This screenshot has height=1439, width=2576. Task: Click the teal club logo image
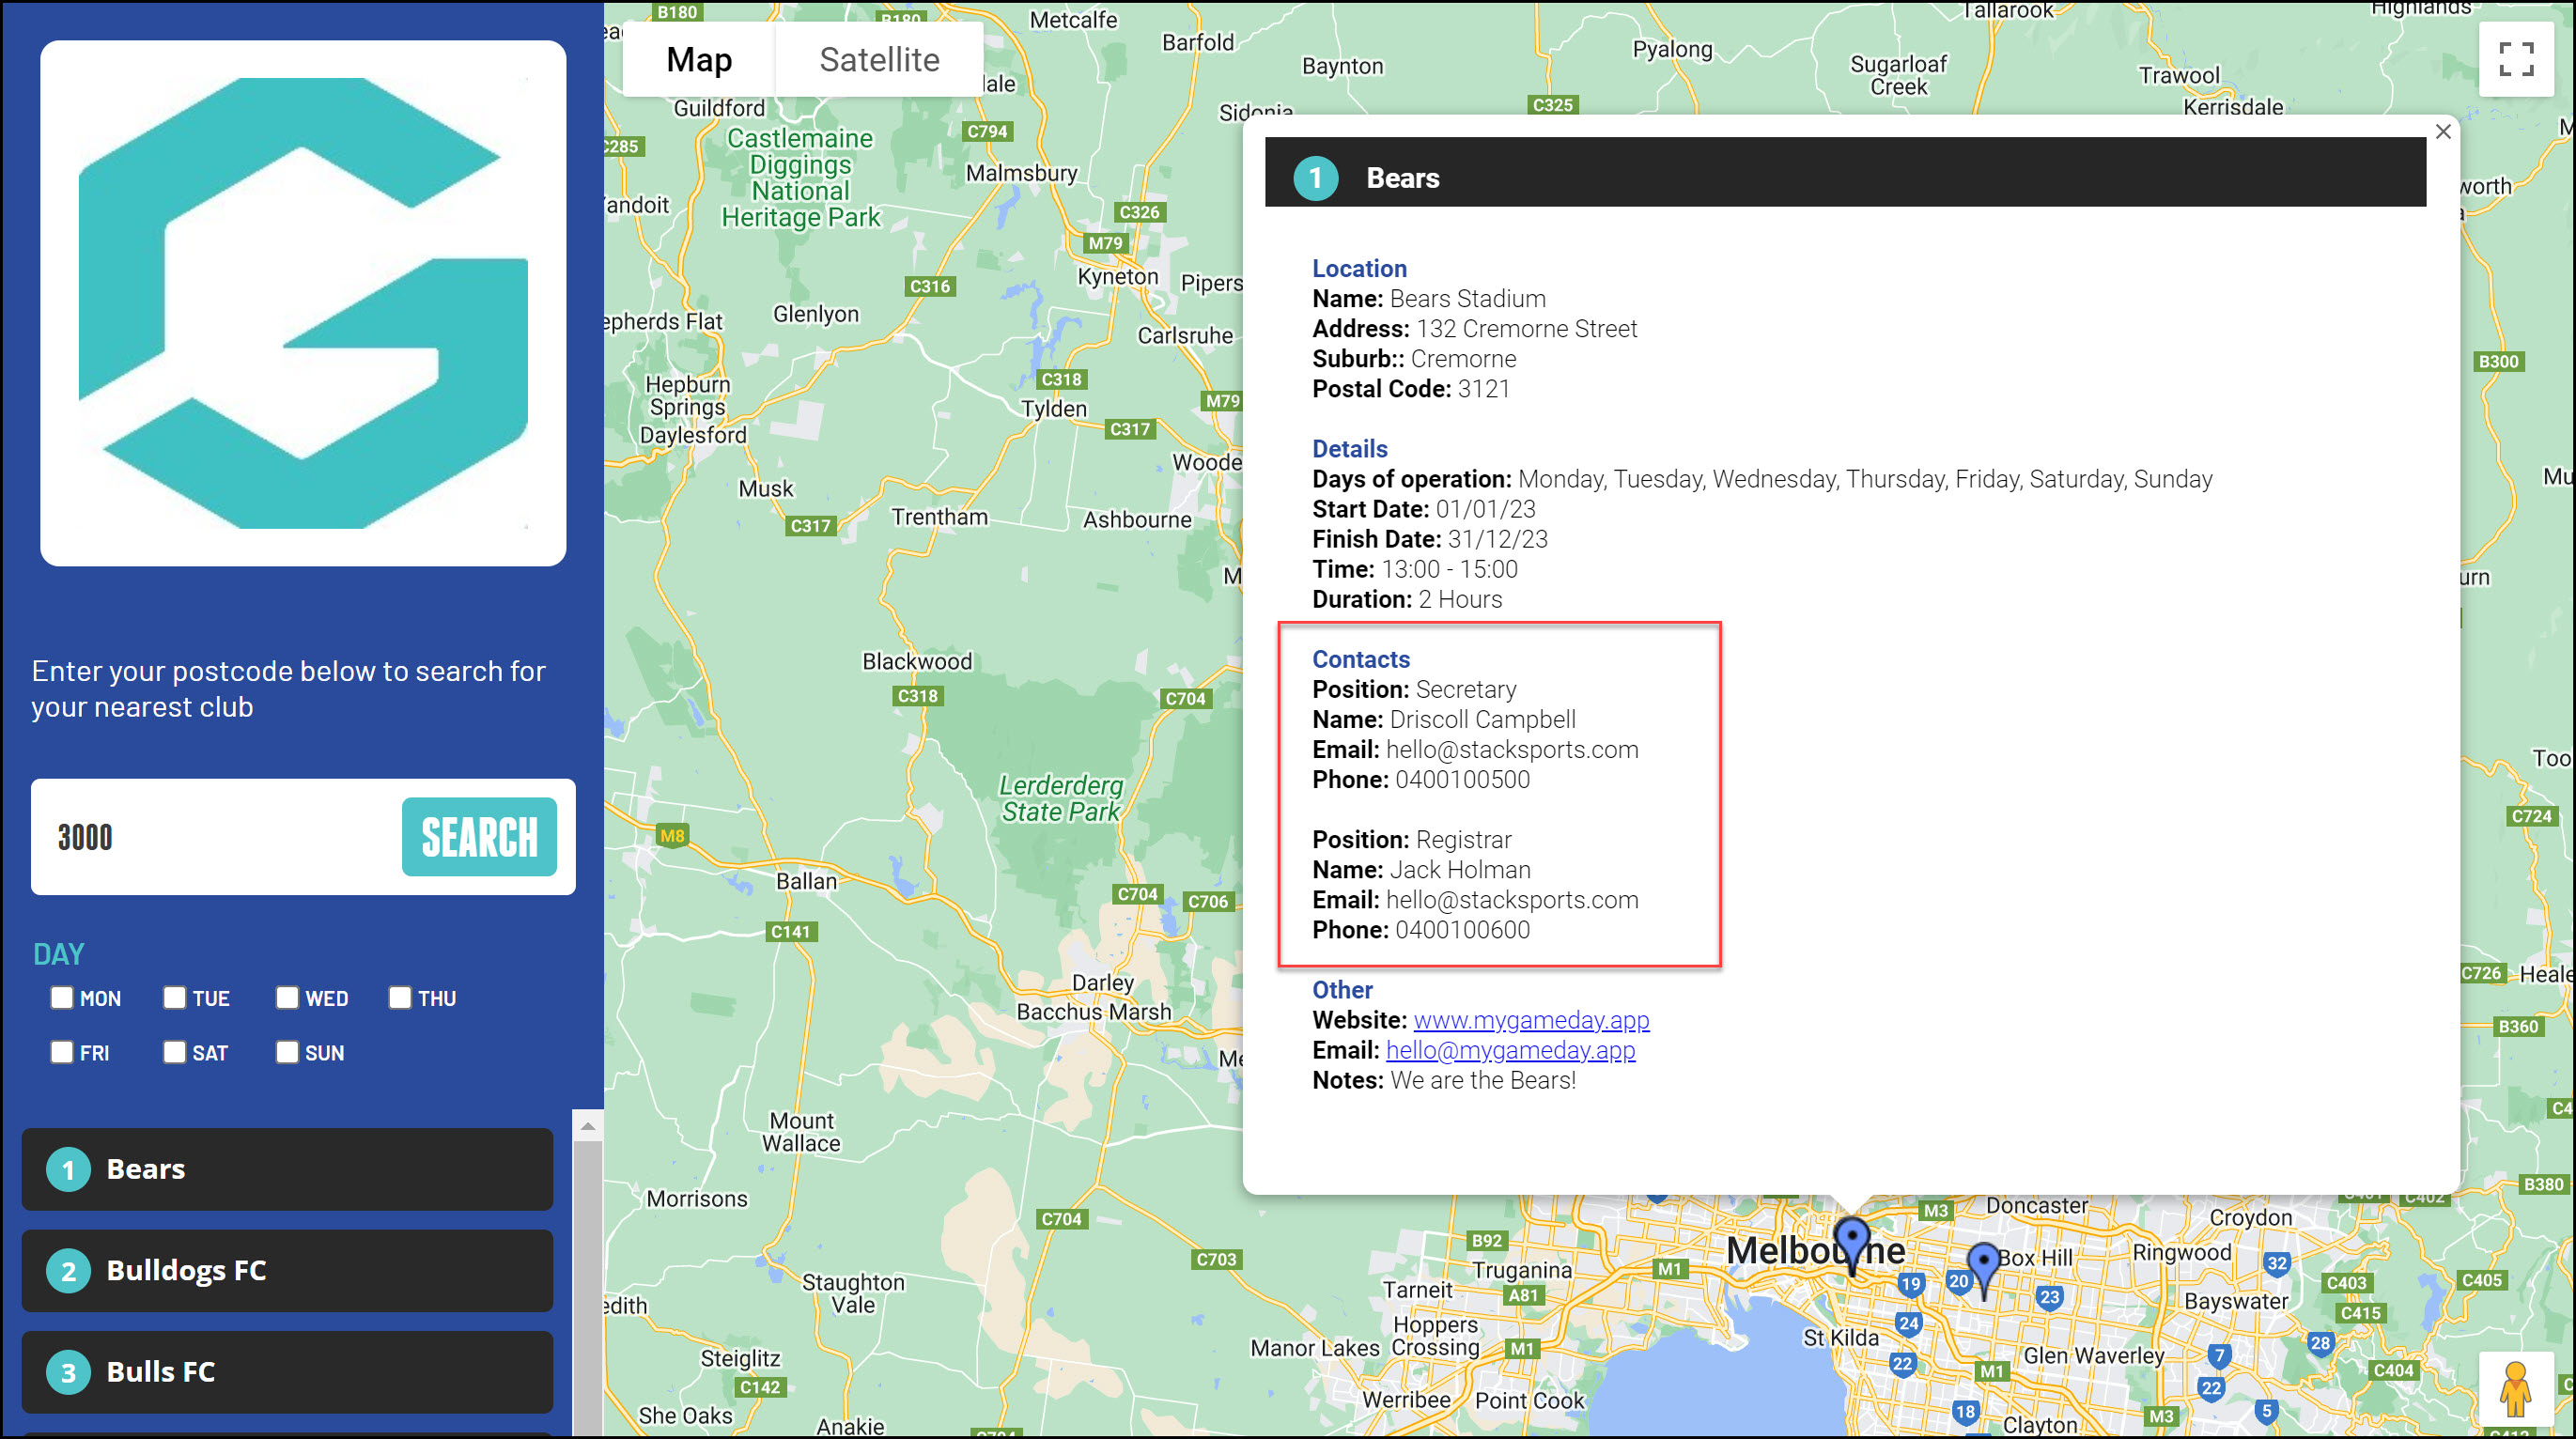303,303
